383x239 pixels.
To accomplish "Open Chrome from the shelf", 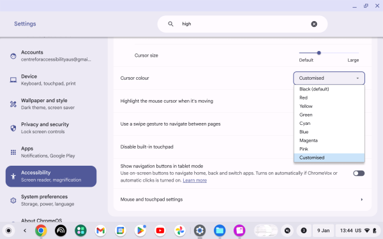I will coord(41,231).
